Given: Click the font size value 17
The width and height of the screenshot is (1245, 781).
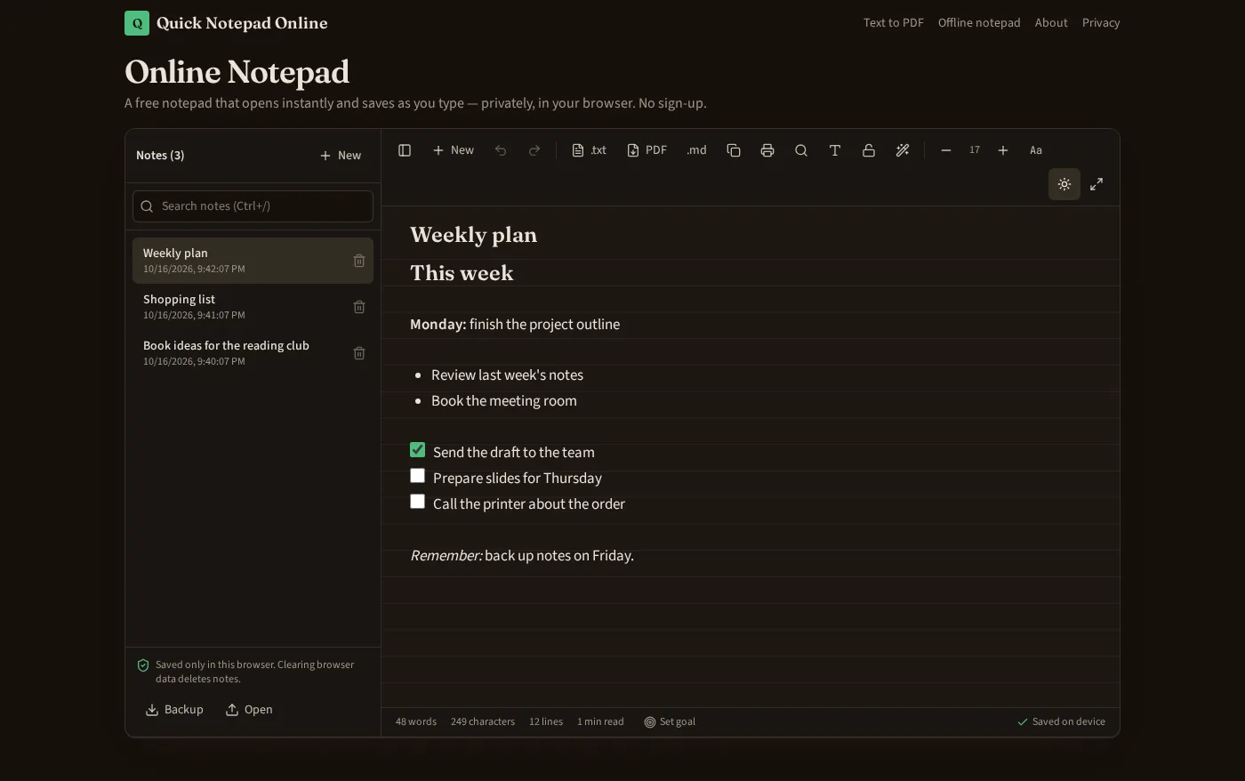Looking at the screenshot, I should (975, 150).
